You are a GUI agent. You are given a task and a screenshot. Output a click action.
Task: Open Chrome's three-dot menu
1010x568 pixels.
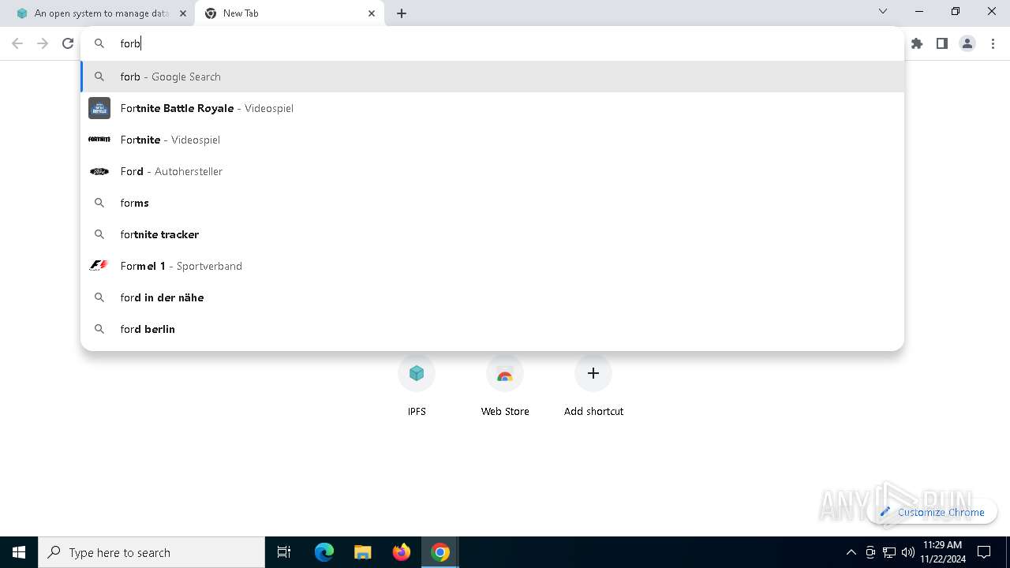coord(993,43)
